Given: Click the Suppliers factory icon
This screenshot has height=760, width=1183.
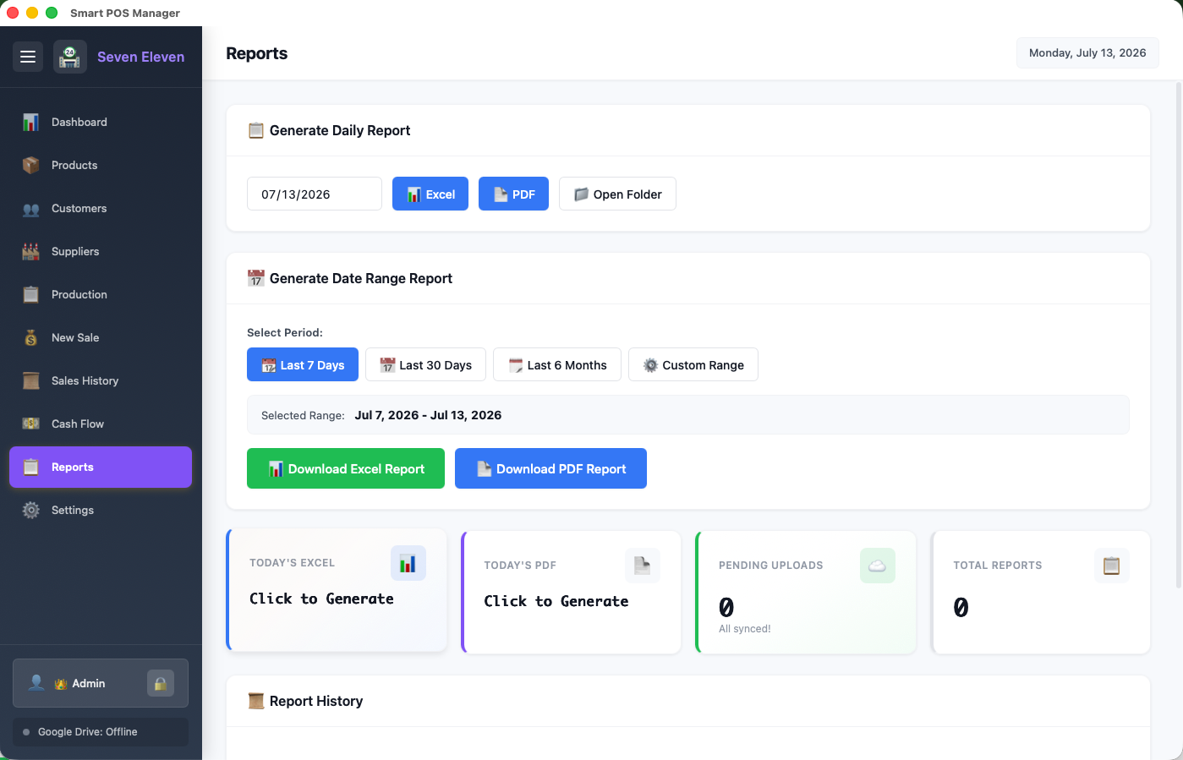Looking at the screenshot, I should (31, 251).
